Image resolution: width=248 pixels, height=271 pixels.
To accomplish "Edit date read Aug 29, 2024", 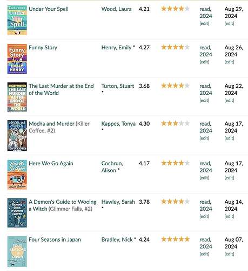I will pos(229,23).
